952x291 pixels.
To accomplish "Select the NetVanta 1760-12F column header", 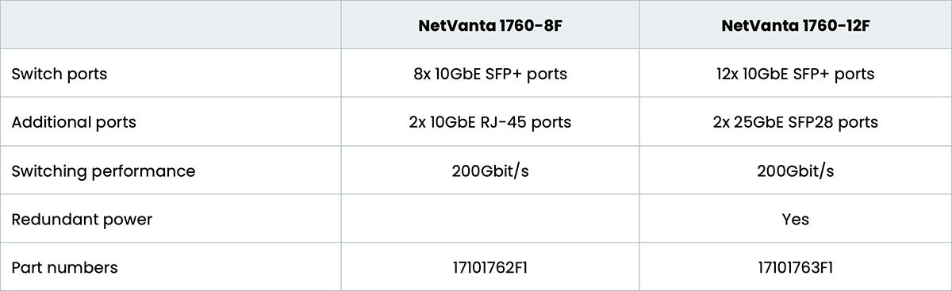I will [795, 25].
